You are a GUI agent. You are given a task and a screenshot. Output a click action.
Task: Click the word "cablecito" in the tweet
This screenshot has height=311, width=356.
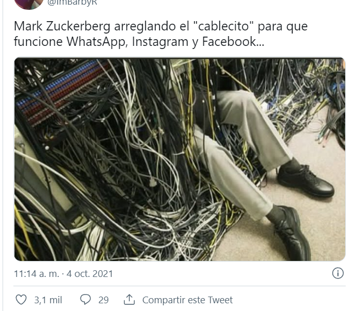(x=223, y=26)
